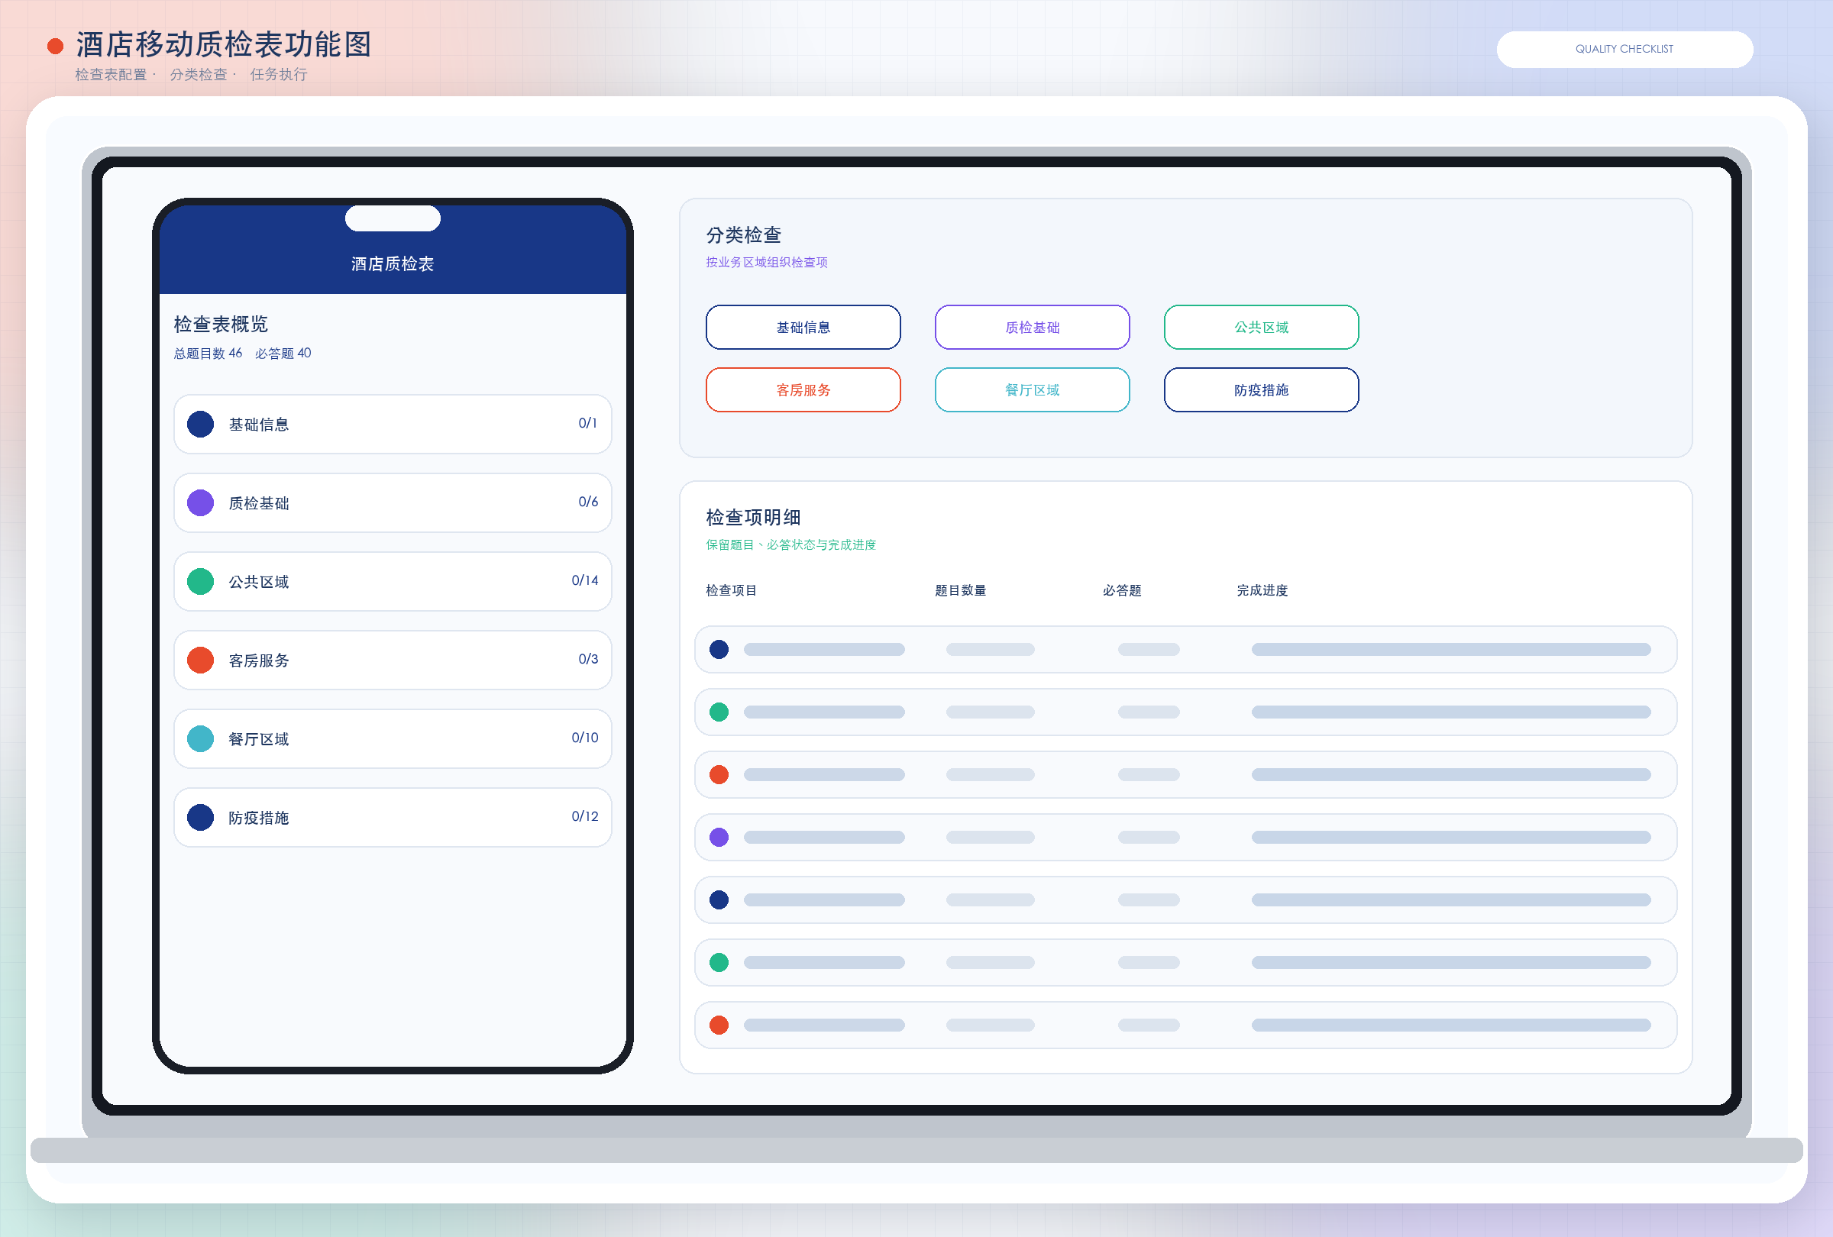The image size is (1833, 1237).
Task: Click the 0/12 progress count
Action: 584,817
